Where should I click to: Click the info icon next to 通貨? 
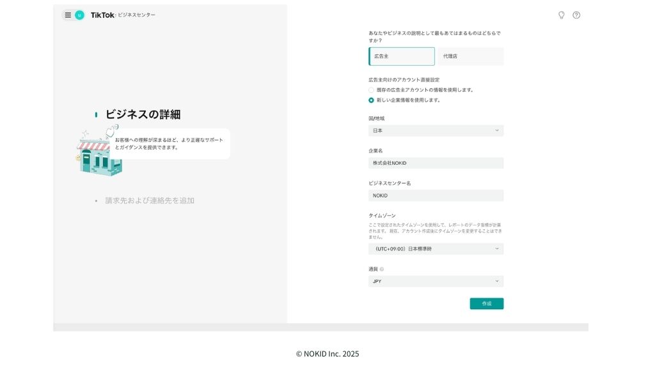381,269
